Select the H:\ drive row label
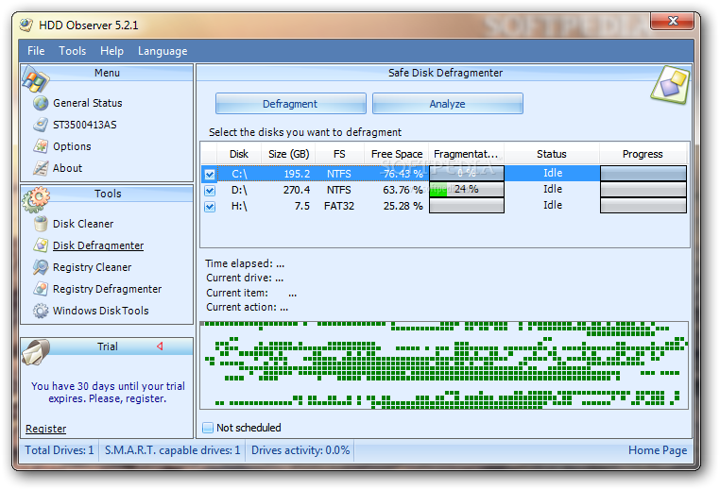 click(239, 206)
